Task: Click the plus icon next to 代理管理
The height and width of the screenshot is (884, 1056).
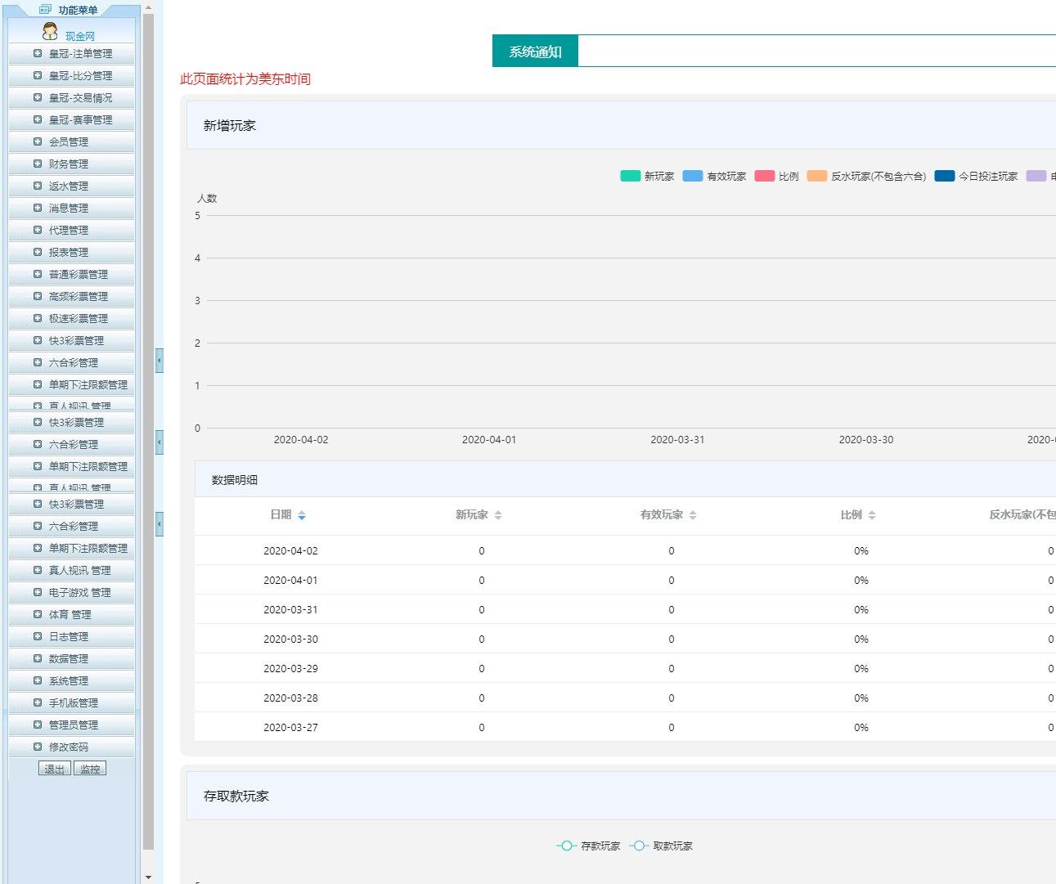Action: point(38,230)
